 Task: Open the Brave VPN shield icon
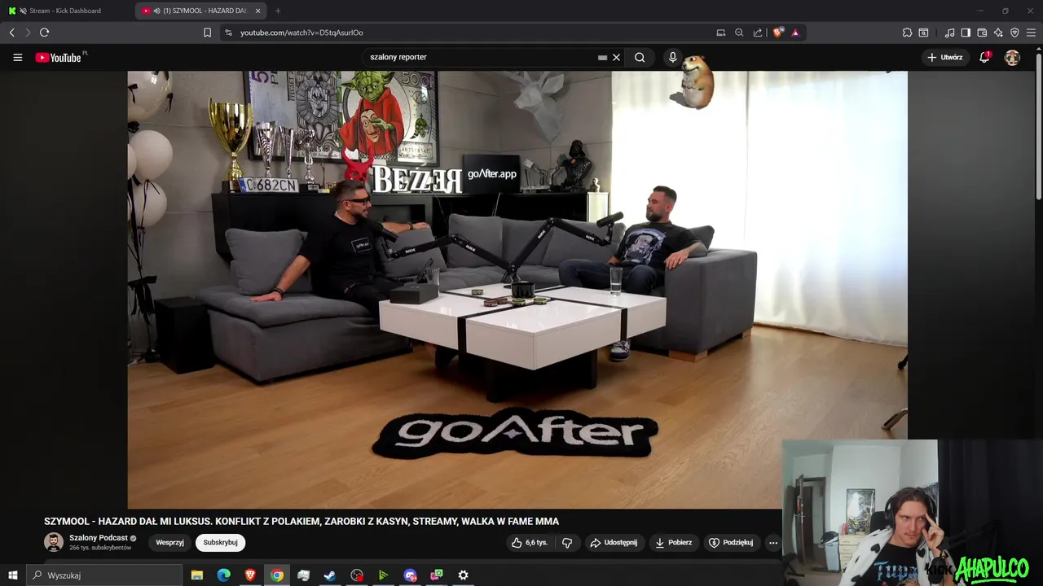click(x=1014, y=33)
